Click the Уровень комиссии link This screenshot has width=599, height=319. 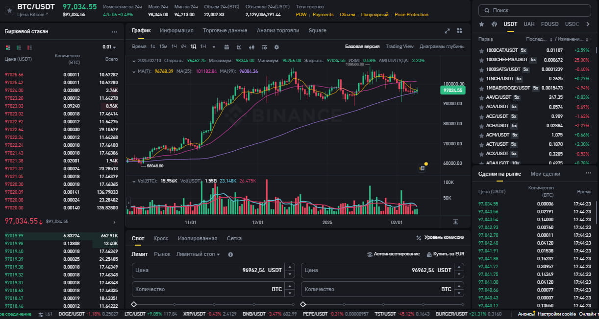click(x=440, y=237)
